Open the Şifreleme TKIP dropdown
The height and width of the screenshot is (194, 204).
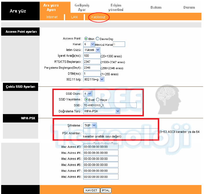pyautogui.click(x=90, y=125)
